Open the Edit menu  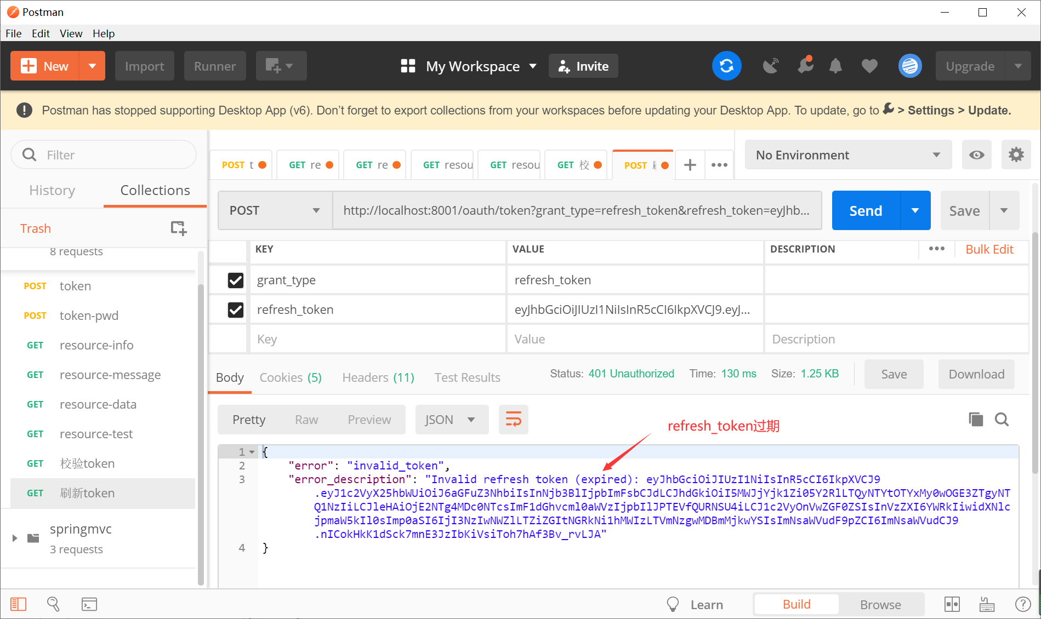(x=41, y=33)
